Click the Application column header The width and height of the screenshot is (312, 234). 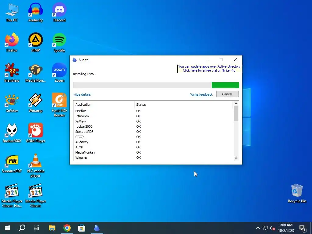104,105
